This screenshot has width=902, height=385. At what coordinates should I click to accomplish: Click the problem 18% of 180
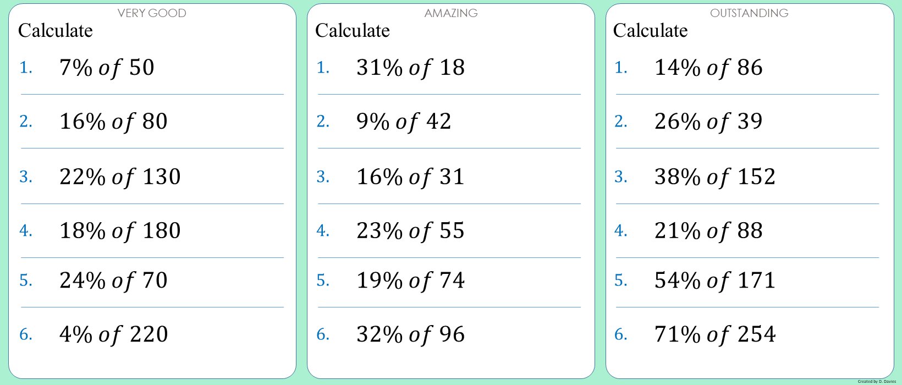[120, 231]
